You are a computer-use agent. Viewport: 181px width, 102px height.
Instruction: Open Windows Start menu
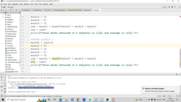[3, 99]
